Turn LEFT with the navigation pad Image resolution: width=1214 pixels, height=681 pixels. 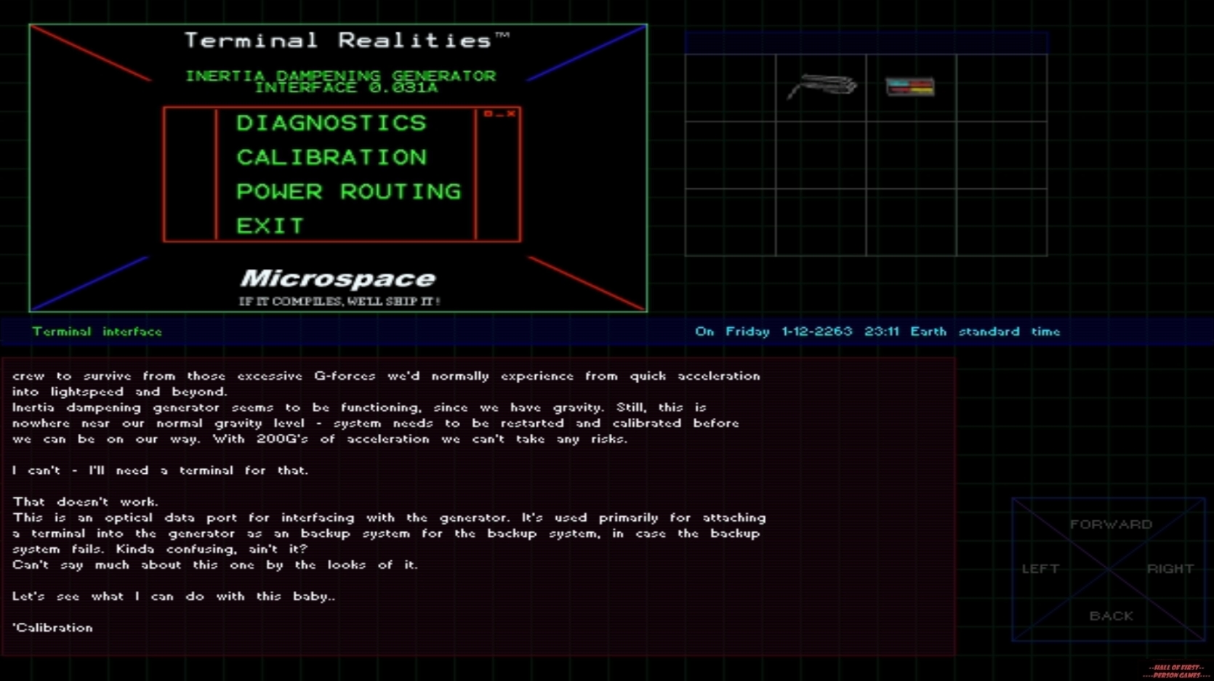[1040, 568]
